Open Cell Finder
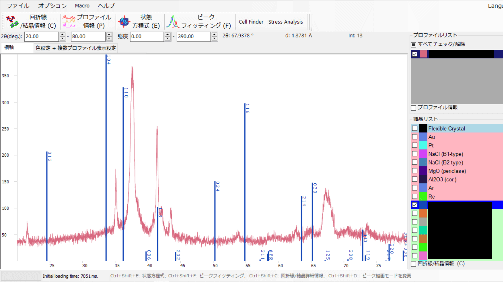 click(251, 22)
